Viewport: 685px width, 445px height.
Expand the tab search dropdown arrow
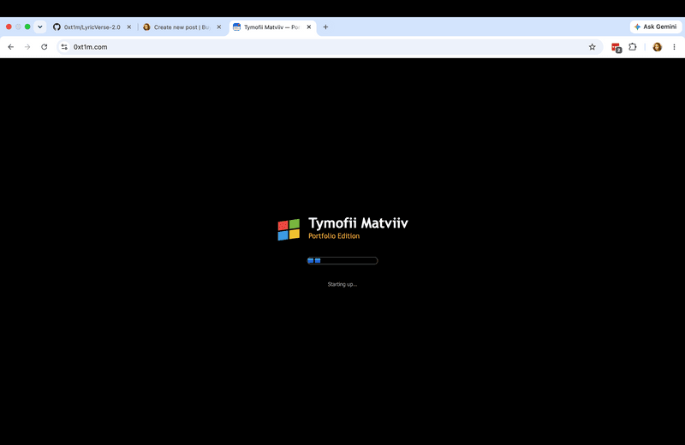[x=39, y=27]
